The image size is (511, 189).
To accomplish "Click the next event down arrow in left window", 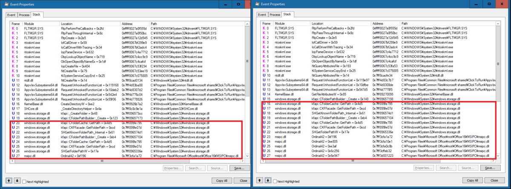I will pyautogui.click(x=17, y=181).
